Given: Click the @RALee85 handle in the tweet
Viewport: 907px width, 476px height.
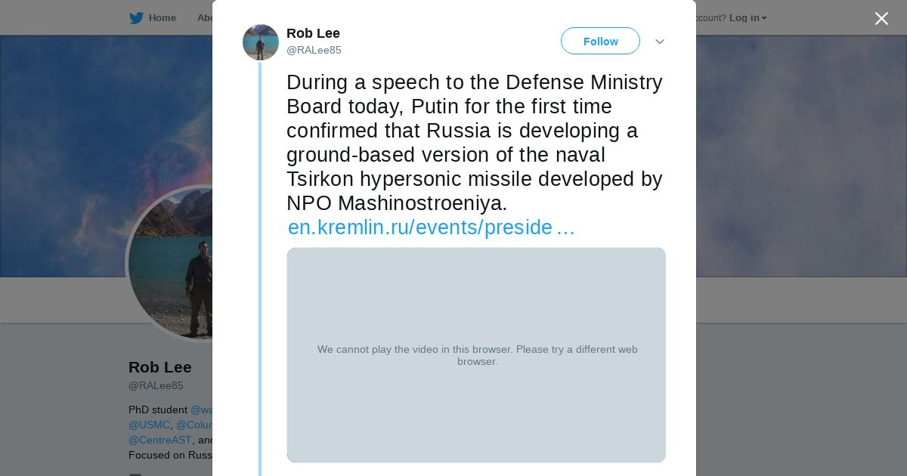Looking at the screenshot, I should point(314,51).
